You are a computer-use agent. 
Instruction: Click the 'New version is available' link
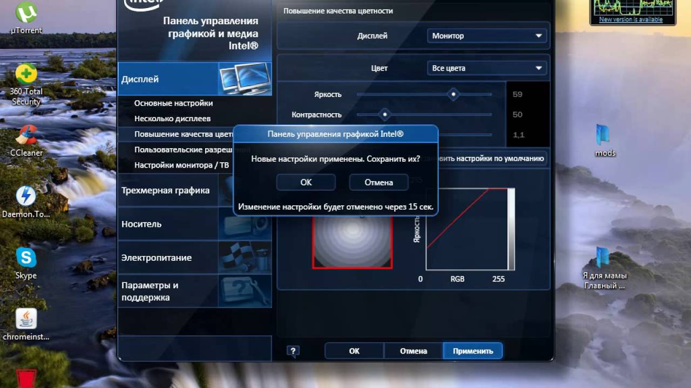coord(631,19)
